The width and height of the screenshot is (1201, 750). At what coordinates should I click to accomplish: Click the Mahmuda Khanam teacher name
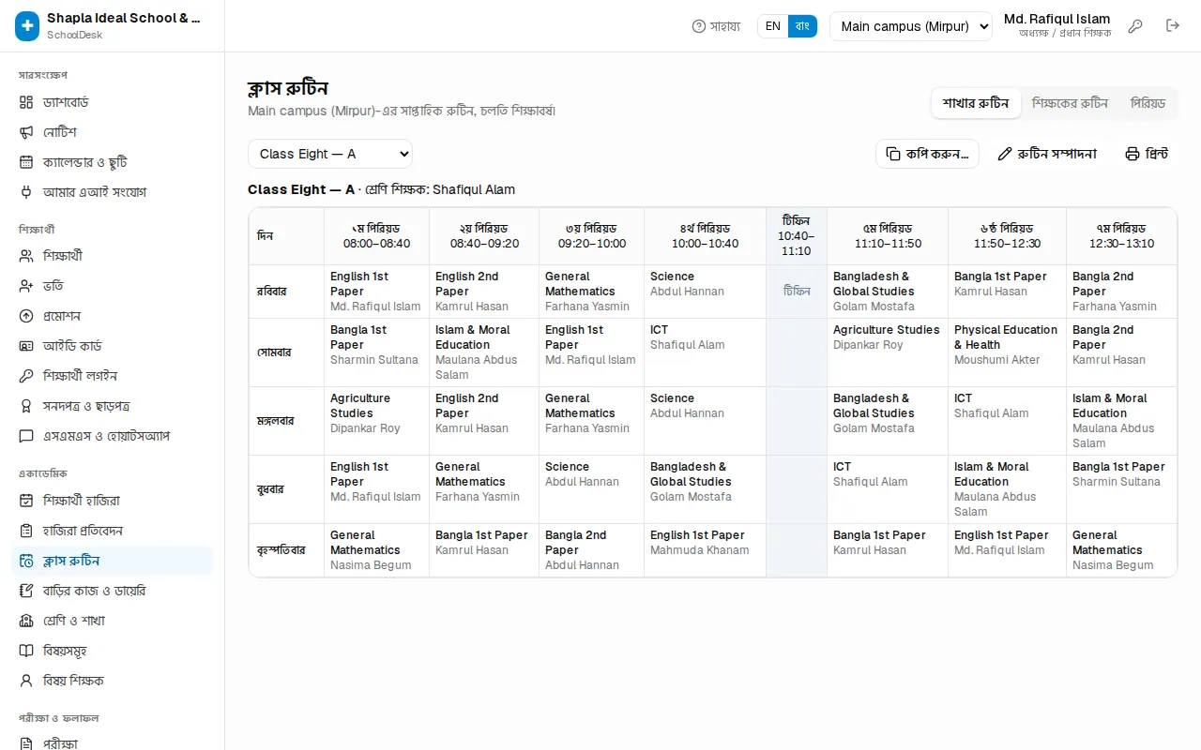[x=700, y=550]
